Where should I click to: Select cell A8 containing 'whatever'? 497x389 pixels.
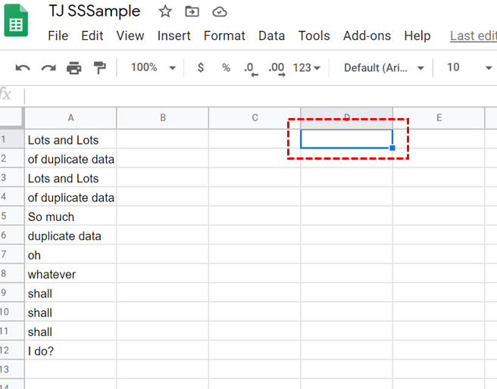point(70,274)
